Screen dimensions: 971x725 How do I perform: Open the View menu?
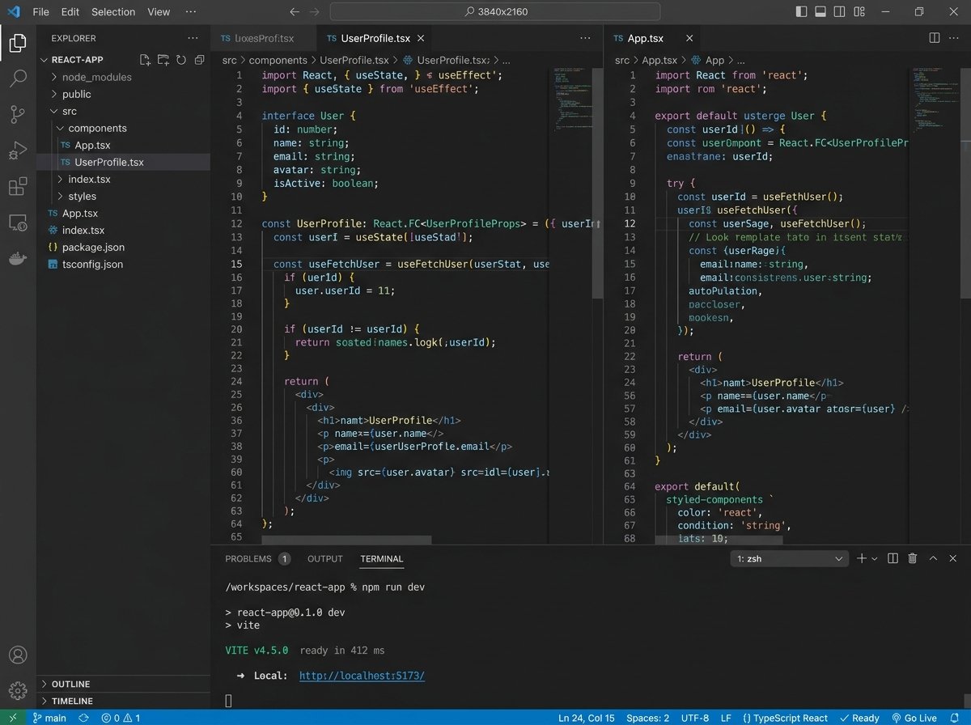point(159,12)
